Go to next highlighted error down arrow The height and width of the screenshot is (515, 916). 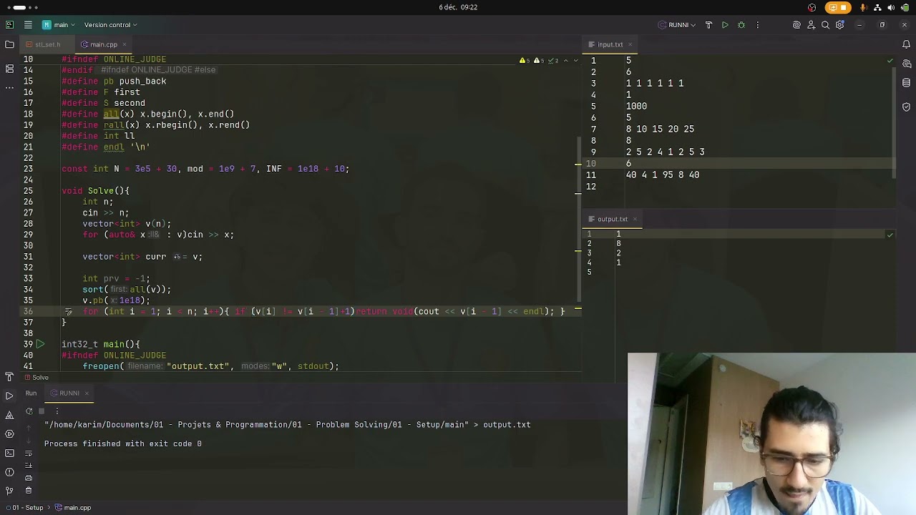(x=576, y=61)
